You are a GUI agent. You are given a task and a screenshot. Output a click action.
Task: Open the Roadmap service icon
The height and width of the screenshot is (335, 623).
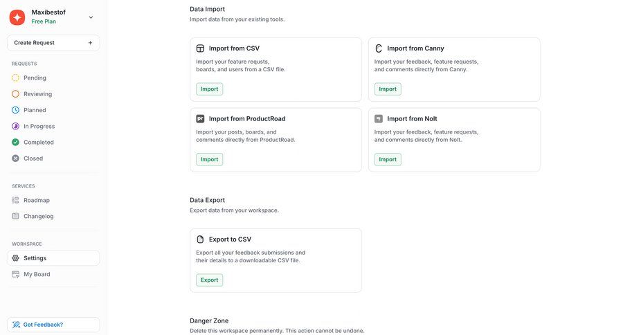click(16, 200)
